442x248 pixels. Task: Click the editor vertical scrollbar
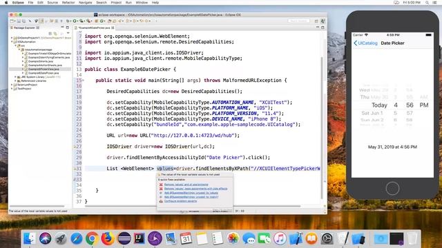pos(322,128)
